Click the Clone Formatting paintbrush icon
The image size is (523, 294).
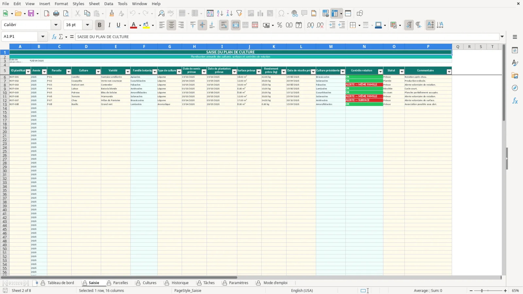(x=112, y=13)
